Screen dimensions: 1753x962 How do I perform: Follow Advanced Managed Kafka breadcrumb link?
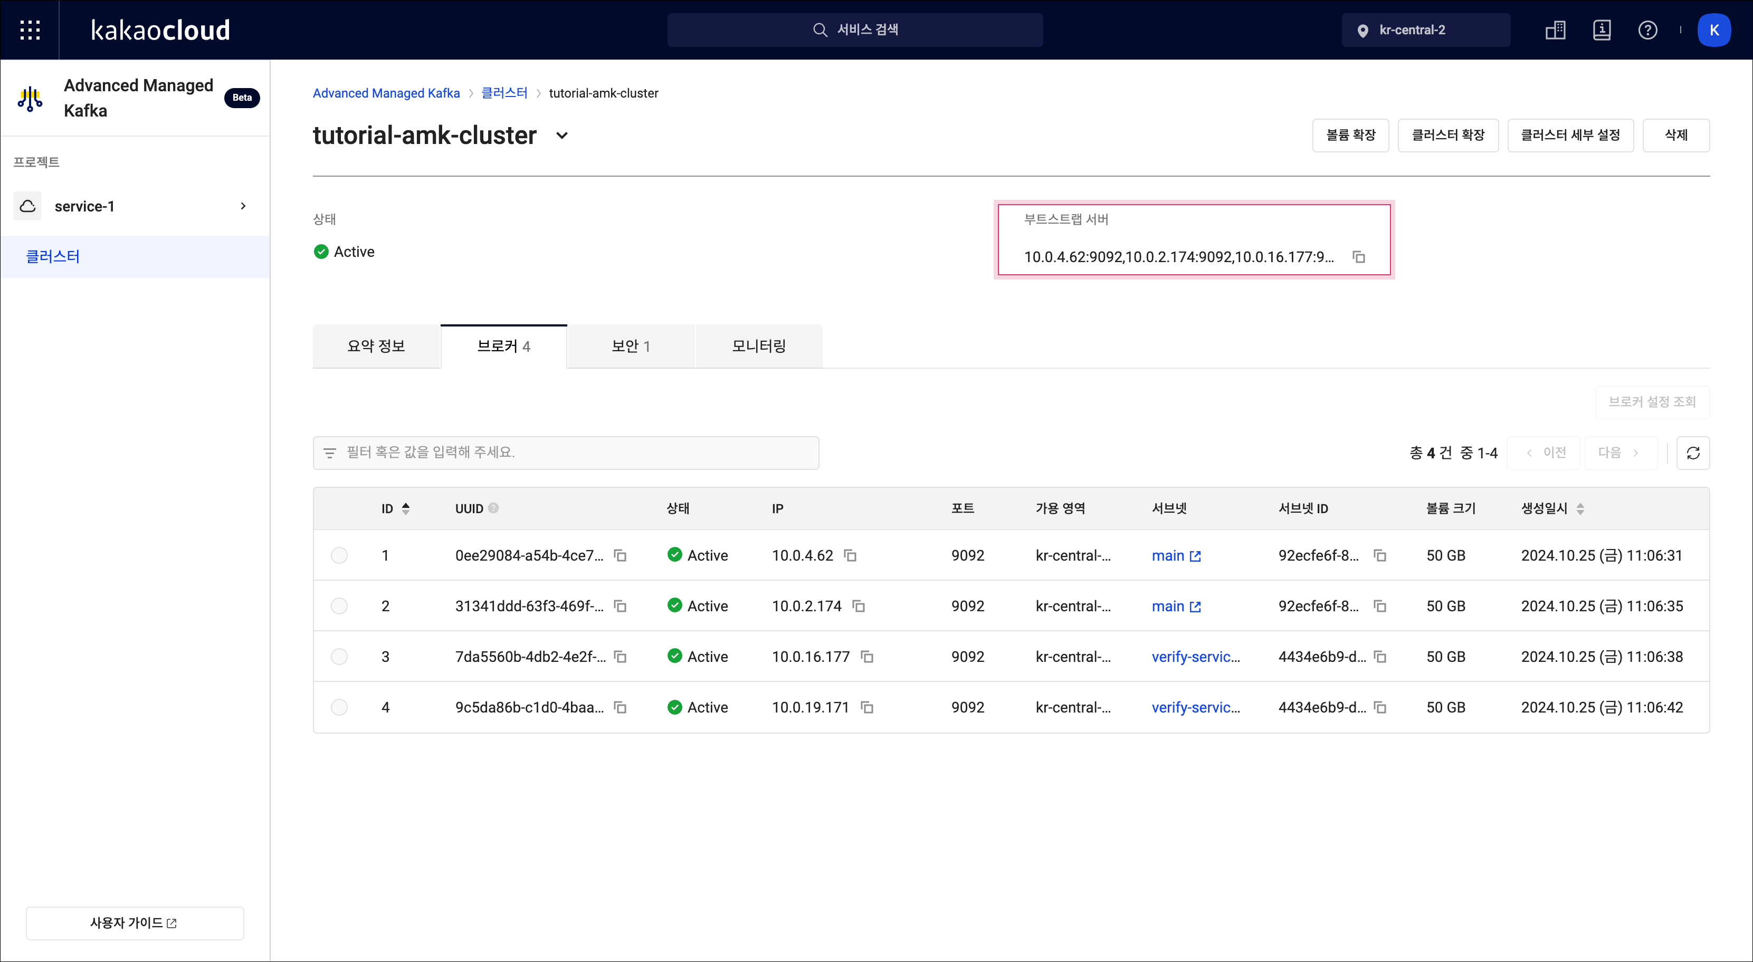386,93
